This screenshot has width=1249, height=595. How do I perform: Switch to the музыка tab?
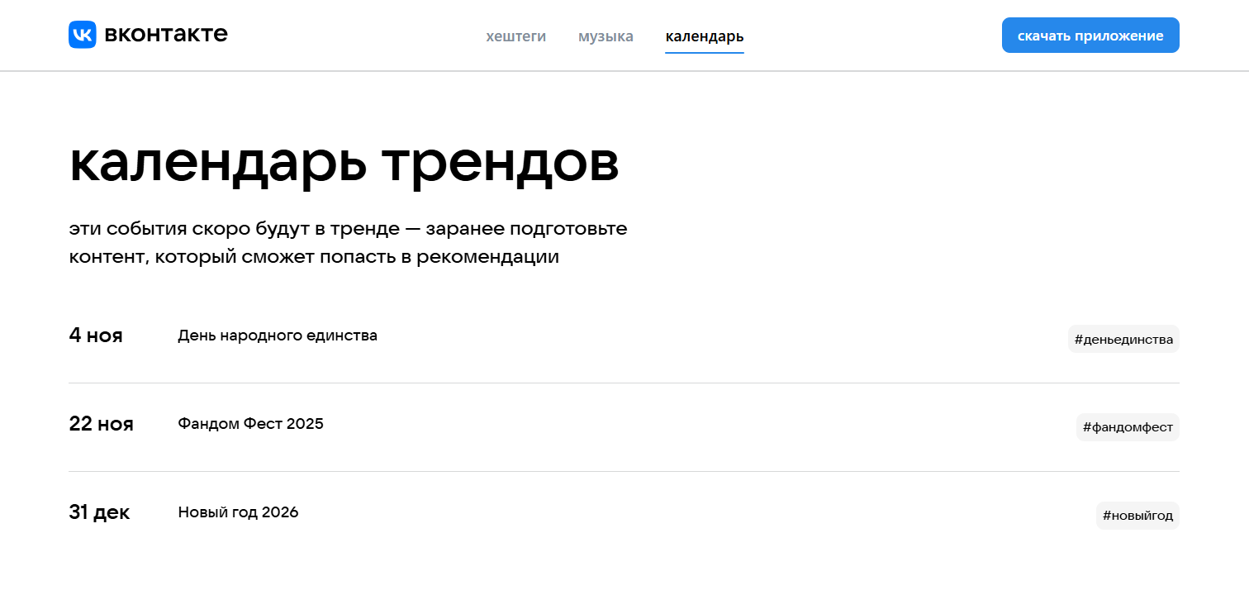point(606,36)
